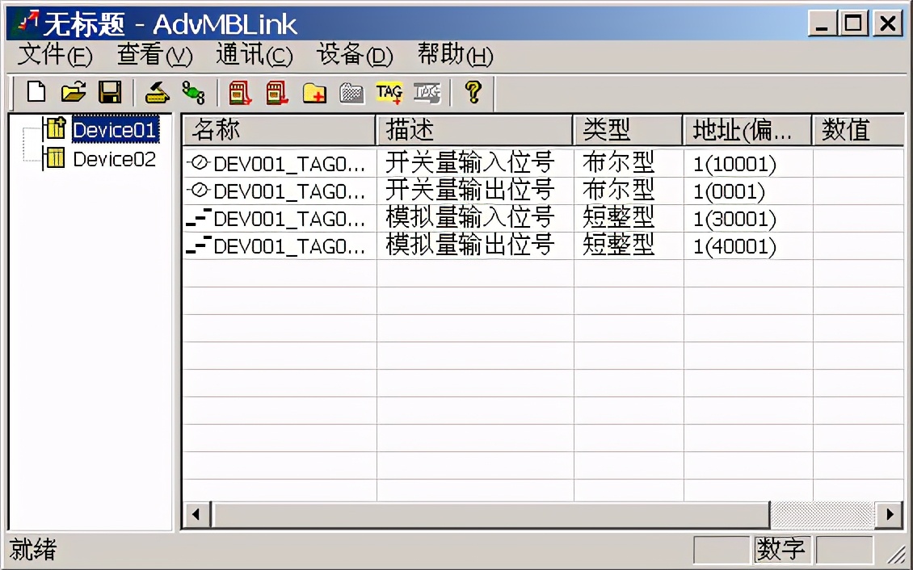Click the digital tag icon of 开关量输出位号 row
Image resolution: width=913 pixels, height=570 pixels.
(199, 191)
